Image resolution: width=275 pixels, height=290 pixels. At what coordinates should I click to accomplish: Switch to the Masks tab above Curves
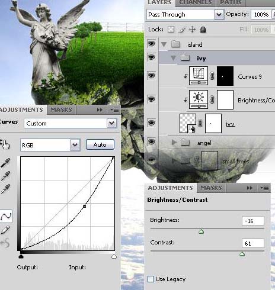(x=61, y=109)
